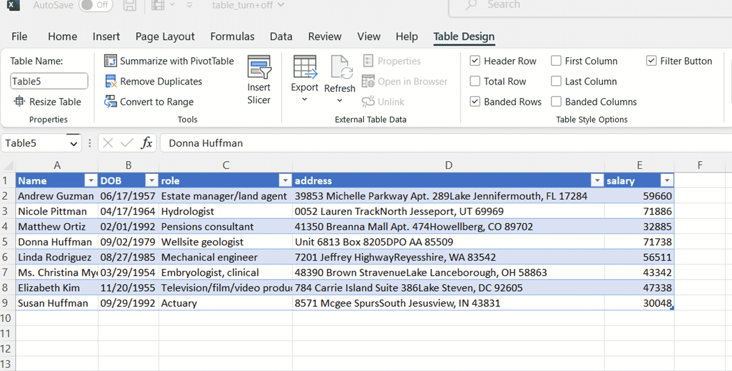Open the Resize Table tool

pos(48,102)
